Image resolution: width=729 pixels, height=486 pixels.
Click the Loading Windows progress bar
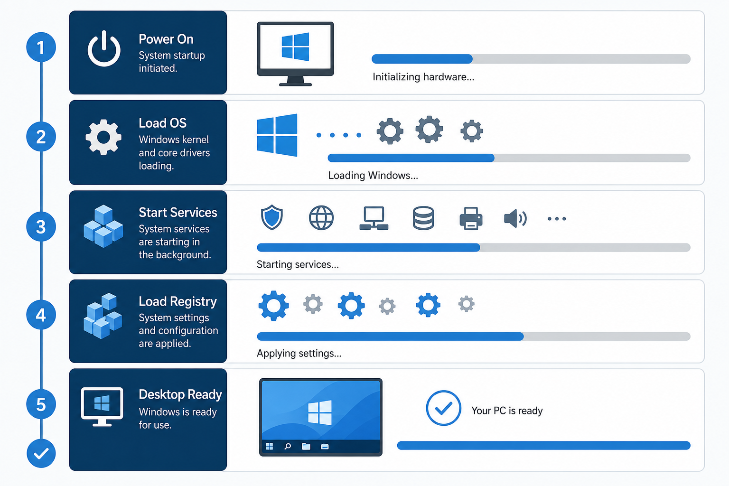tap(509, 158)
